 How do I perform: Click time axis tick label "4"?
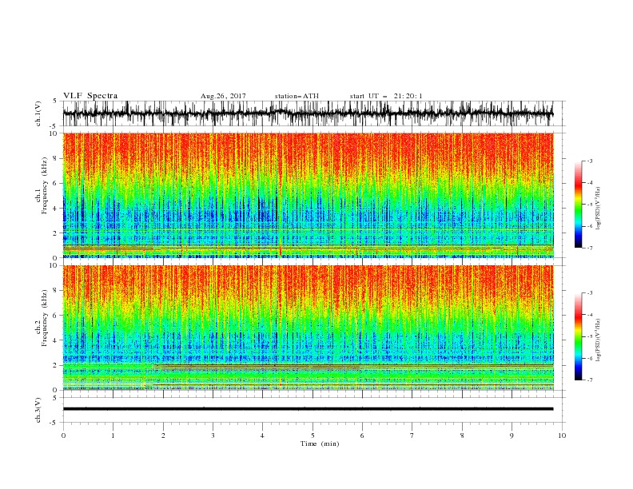tap(262, 435)
